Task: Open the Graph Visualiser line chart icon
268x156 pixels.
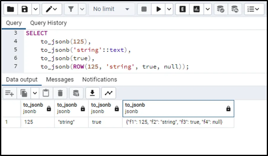Action: [109, 93]
